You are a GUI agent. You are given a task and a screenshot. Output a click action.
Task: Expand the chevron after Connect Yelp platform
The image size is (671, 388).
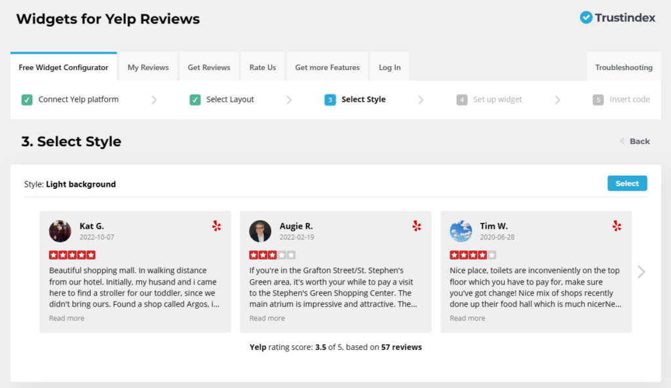pyautogui.click(x=155, y=99)
